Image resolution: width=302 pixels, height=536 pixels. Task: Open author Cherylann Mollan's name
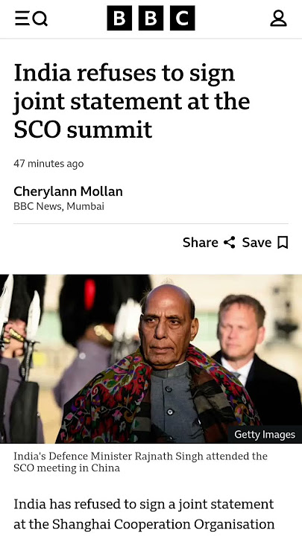[68, 191]
